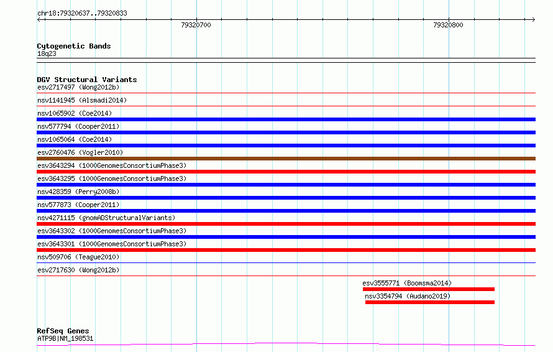
Task: Click the chr18:79320637..79320833 region label
Action: 82,13
